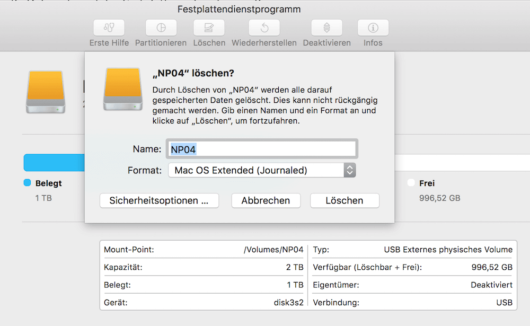Toggle the Frei legend marker

click(411, 183)
